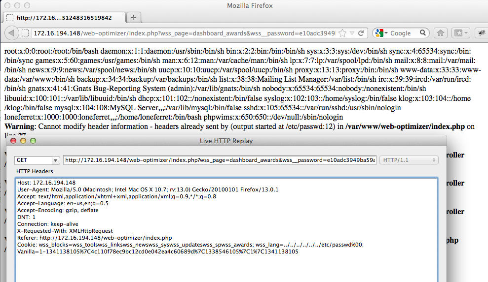The width and height of the screenshot is (488, 282).
Task: Reload the current page
Action: click(x=361, y=33)
